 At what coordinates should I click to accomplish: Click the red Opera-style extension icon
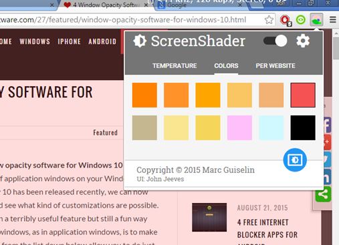286,20
